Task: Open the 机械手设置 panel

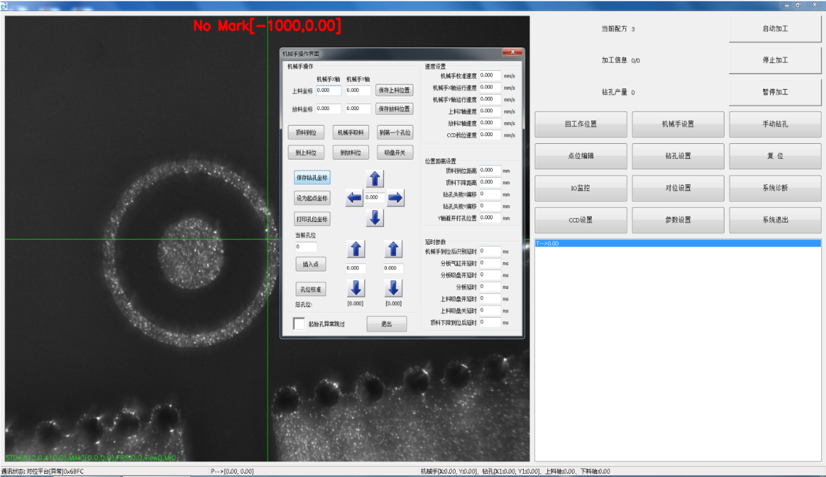Action: click(678, 124)
